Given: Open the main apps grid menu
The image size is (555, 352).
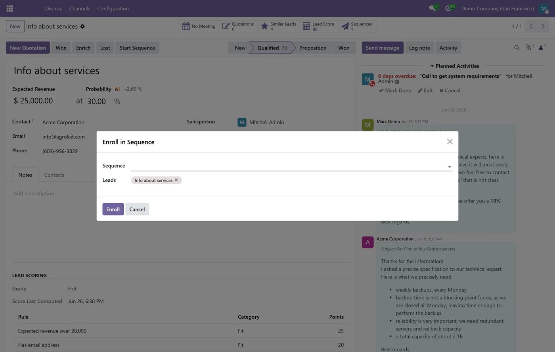Looking at the screenshot, I should coord(10,8).
